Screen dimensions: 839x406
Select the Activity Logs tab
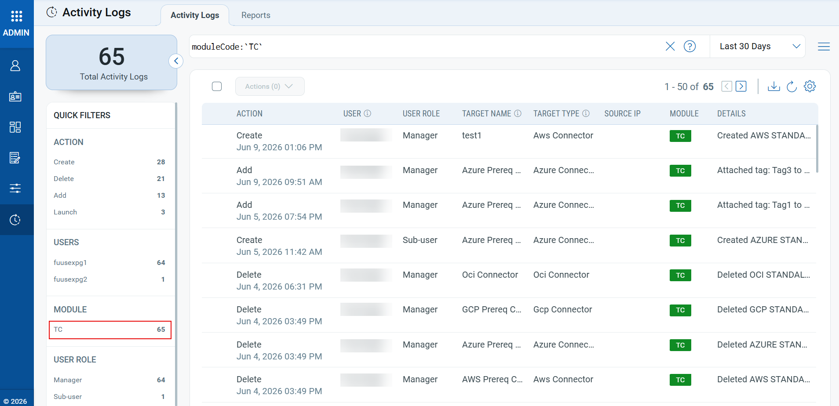tap(195, 15)
